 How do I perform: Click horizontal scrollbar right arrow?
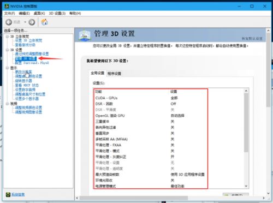click(264, 198)
